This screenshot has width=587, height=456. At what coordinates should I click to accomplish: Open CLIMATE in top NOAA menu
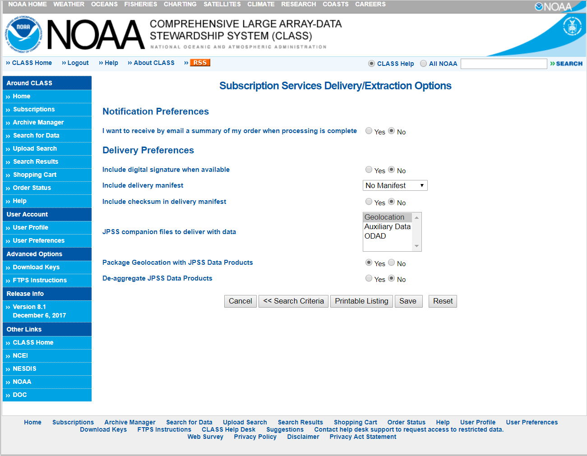click(261, 4)
